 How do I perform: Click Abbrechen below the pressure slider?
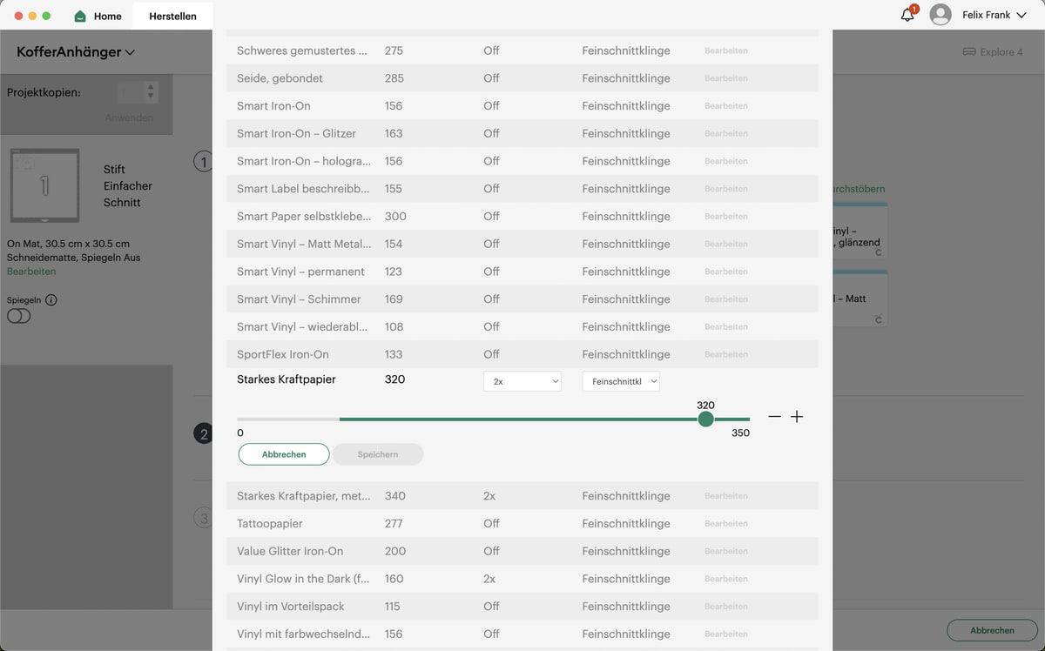[x=283, y=454]
